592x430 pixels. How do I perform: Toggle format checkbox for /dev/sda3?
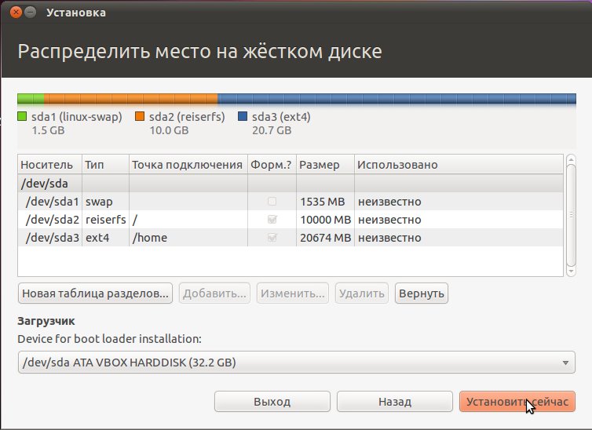click(x=272, y=238)
